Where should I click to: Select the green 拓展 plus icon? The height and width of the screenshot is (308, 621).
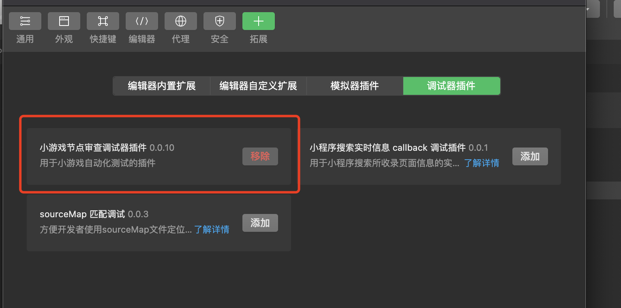coord(259,21)
